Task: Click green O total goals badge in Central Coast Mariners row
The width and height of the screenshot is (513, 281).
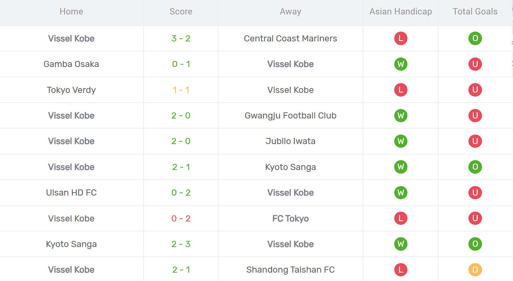Action: [475, 38]
